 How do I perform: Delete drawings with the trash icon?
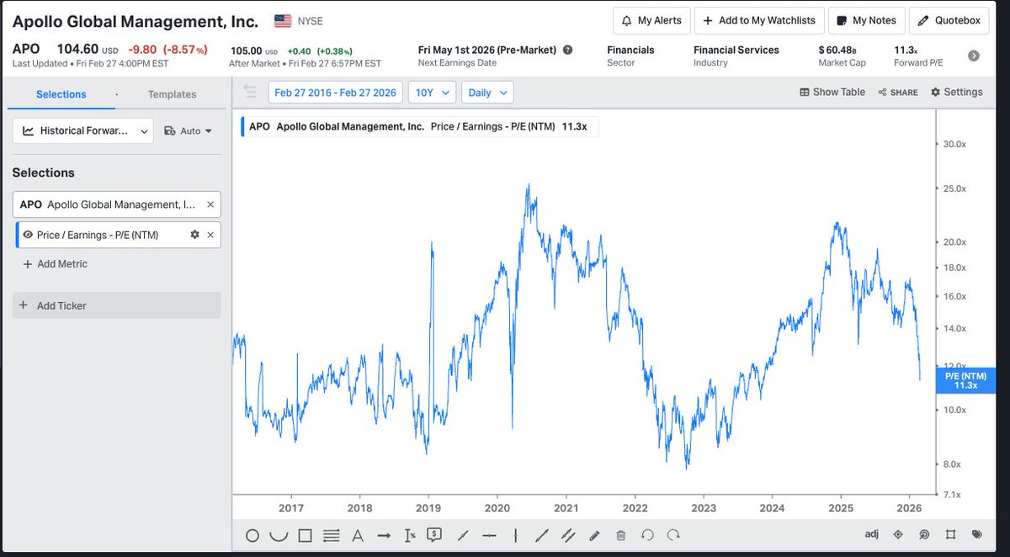(x=620, y=535)
